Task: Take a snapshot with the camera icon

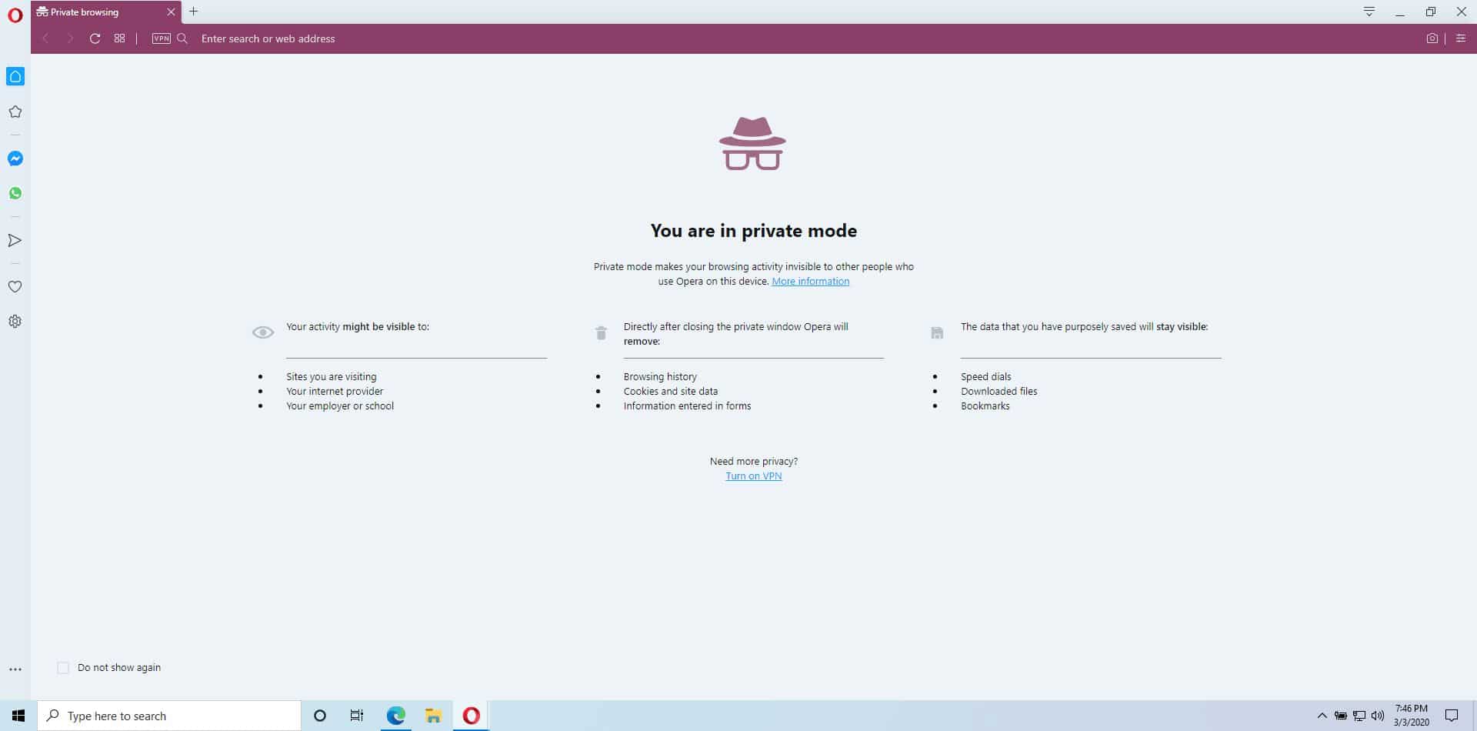Action: click(x=1432, y=38)
